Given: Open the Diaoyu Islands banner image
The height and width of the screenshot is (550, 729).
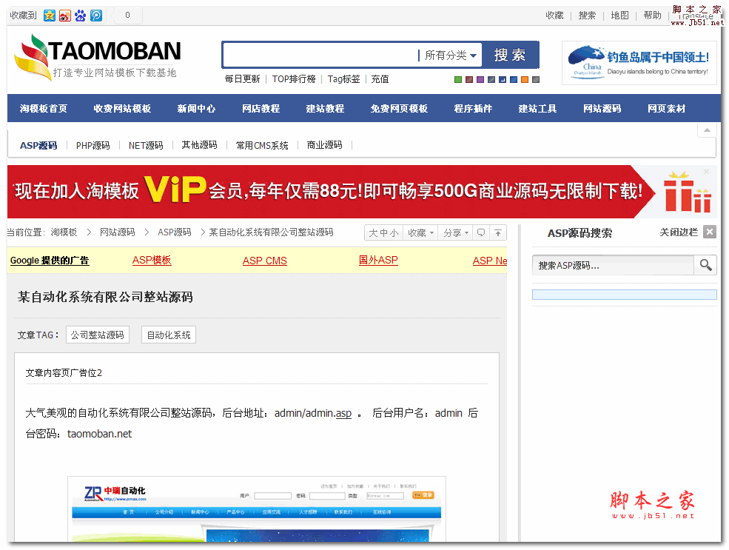Looking at the screenshot, I should tap(639, 63).
